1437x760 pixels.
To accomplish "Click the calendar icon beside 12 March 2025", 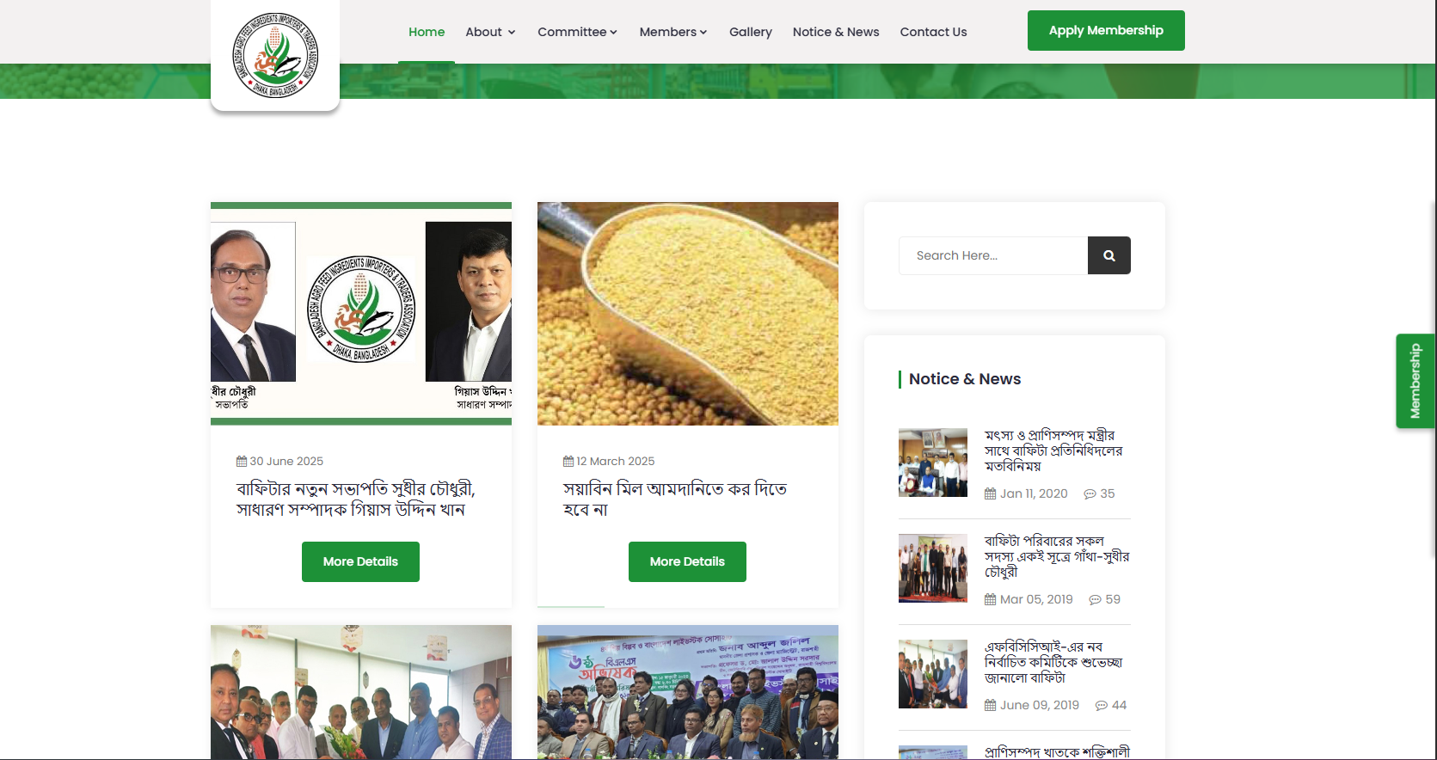I will [568, 462].
